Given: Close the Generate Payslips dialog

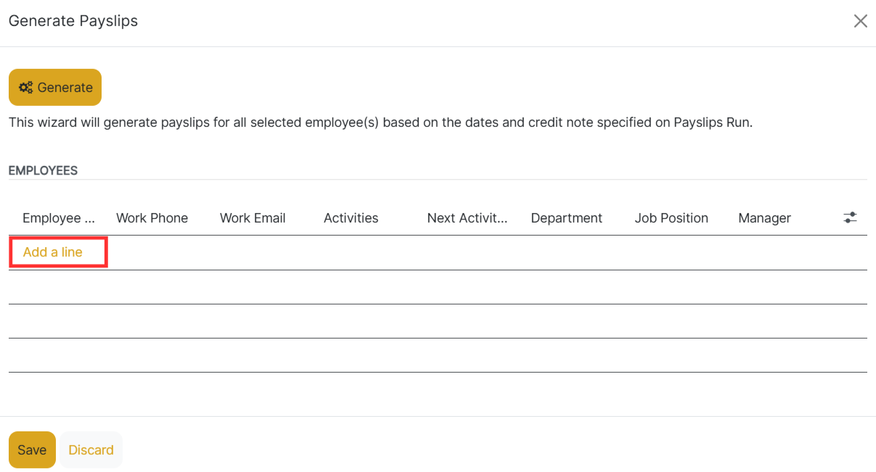Looking at the screenshot, I should click(860, 21).
